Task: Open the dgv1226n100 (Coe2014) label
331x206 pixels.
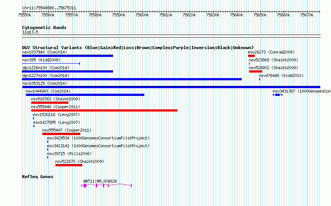Action: pyautogui.click(x=46, y=68)
